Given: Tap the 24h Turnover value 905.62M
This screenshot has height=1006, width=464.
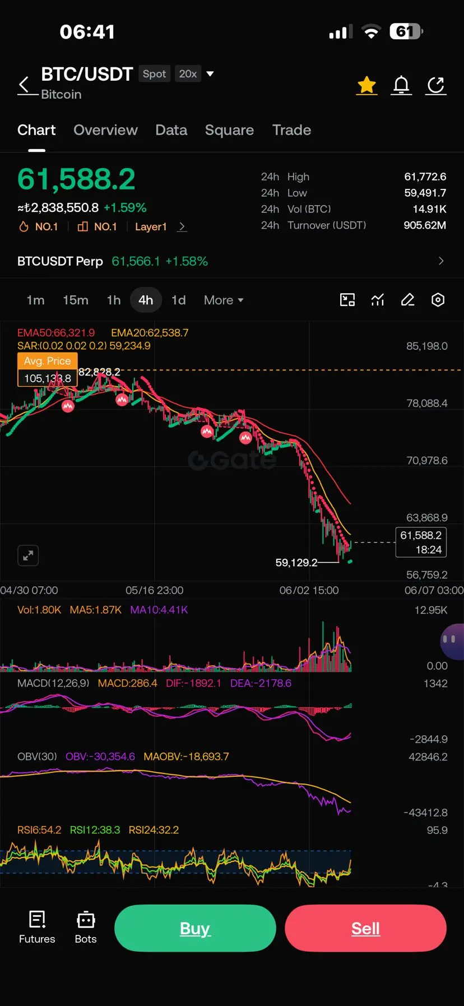Looking at the screenshot, I should point(425,225).
